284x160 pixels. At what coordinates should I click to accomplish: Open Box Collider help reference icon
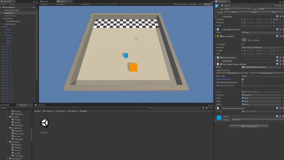click(x=277, y=36)
